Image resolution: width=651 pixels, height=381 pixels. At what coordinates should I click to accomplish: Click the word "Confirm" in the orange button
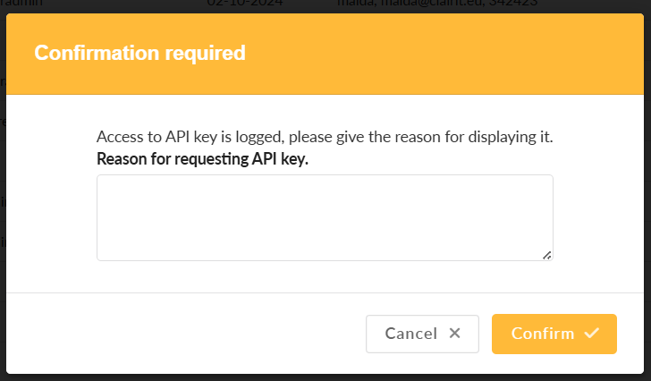(543, 334)
